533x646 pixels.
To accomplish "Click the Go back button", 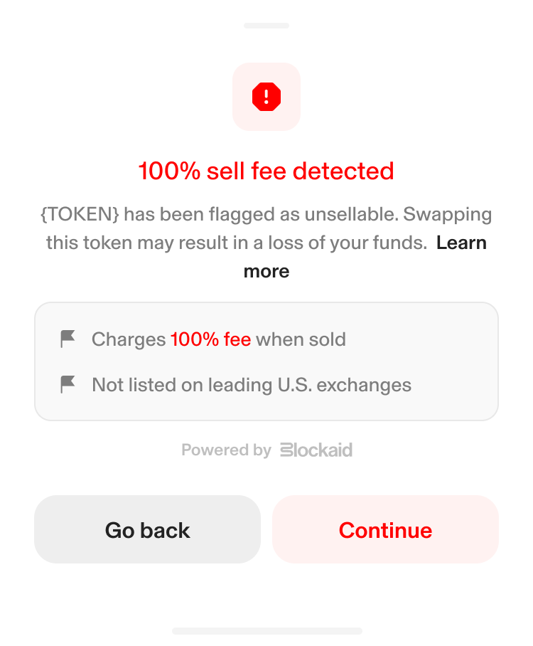I will coord(147,529).
